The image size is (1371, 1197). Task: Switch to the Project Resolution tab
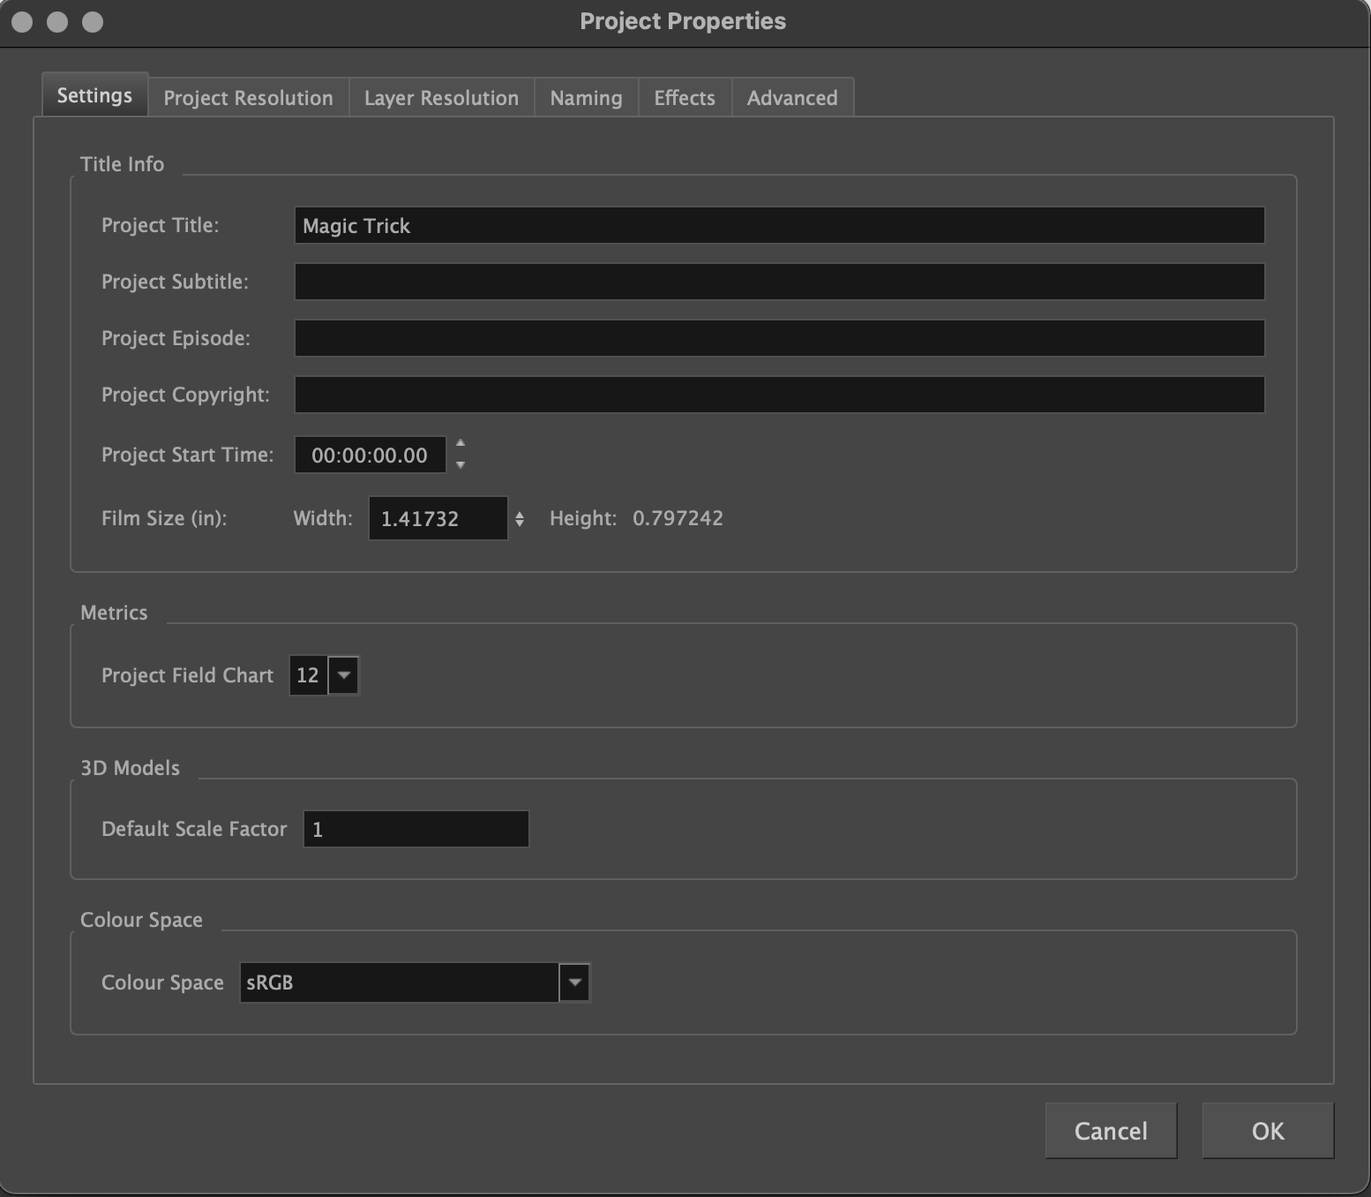coord(248,98)
